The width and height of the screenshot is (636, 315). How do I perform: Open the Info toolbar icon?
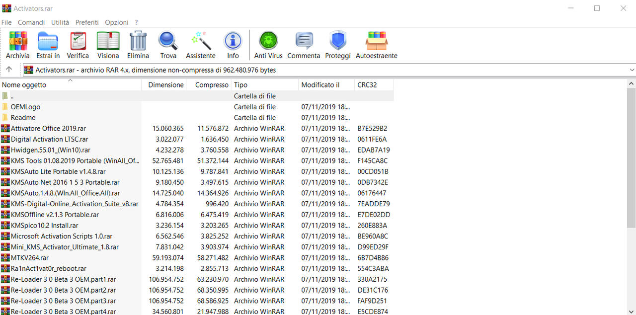(x=233, y=41)
